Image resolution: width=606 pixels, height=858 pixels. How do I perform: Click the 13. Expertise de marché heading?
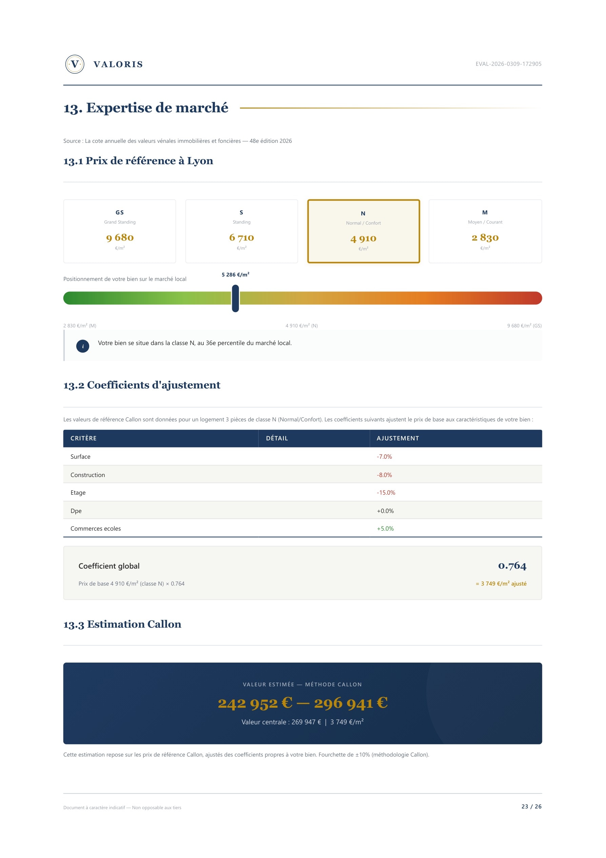tap(146, 108)
